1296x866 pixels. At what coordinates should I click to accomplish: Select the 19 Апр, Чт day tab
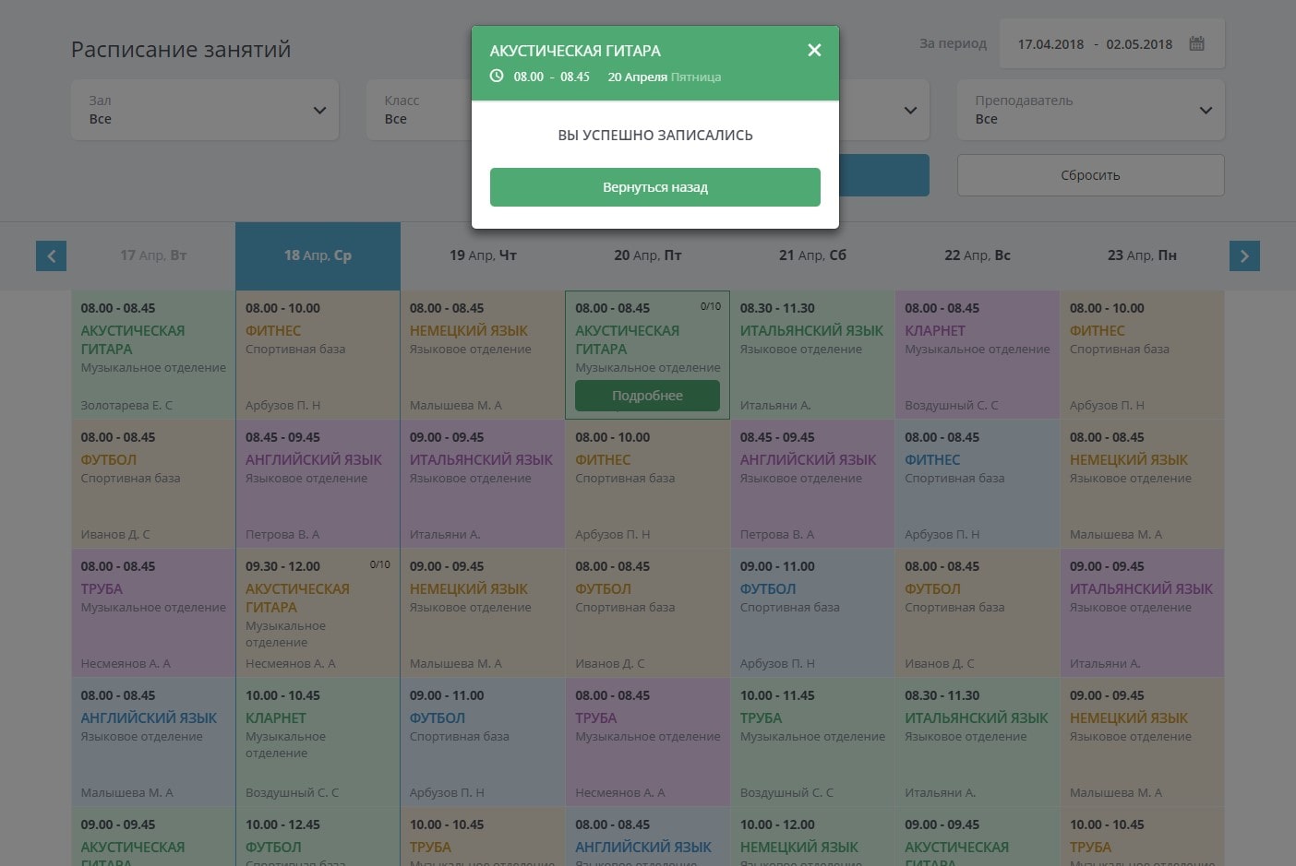tap(483, 255)
